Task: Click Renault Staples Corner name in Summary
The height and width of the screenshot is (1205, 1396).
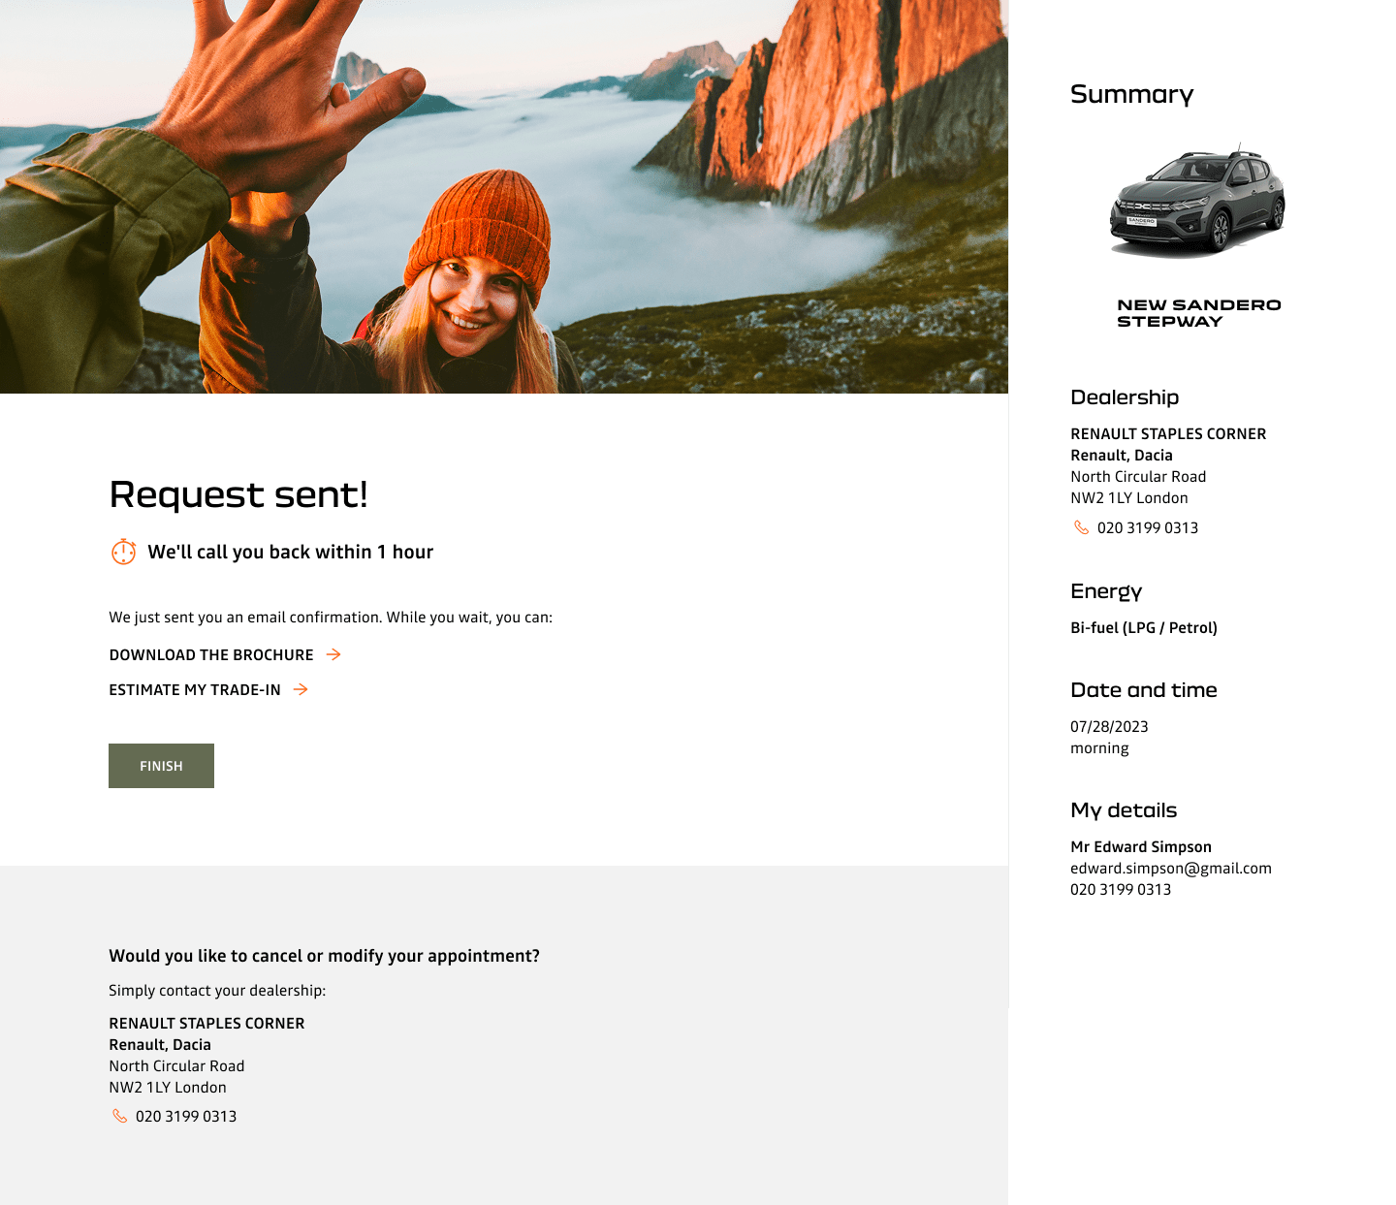Action: click(1168, 434)
